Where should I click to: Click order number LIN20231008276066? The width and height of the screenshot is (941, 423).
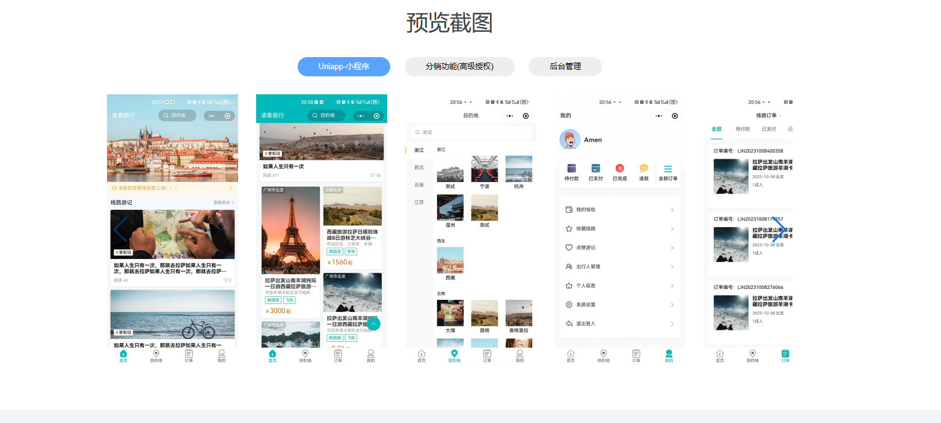click(x=760, y=287)
